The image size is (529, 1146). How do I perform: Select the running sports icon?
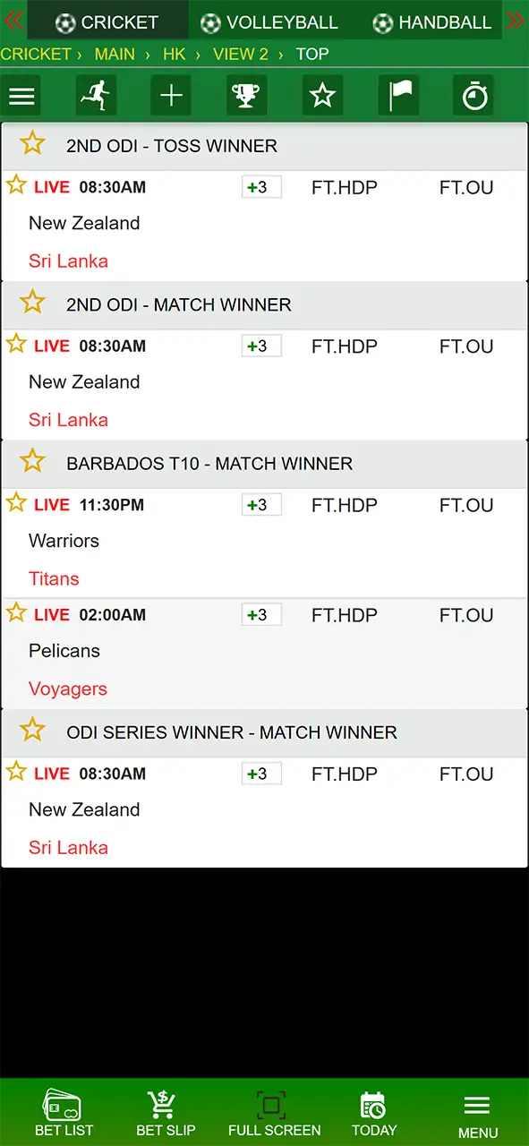coord(96,95)
